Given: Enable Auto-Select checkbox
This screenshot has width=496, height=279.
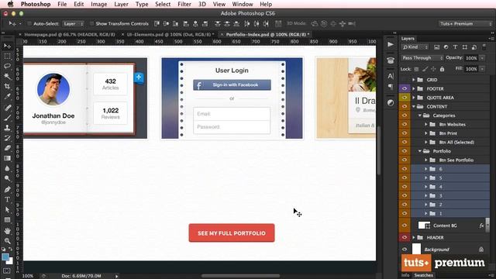Looking at the screenshot, I should click(x=29, y=24).
